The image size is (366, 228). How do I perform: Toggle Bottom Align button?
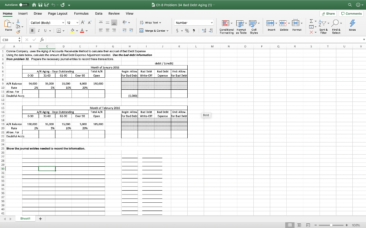coord(114,22)
